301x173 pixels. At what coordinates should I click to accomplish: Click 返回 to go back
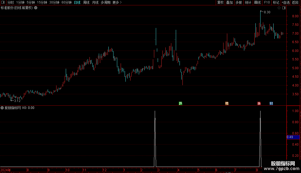295,2
